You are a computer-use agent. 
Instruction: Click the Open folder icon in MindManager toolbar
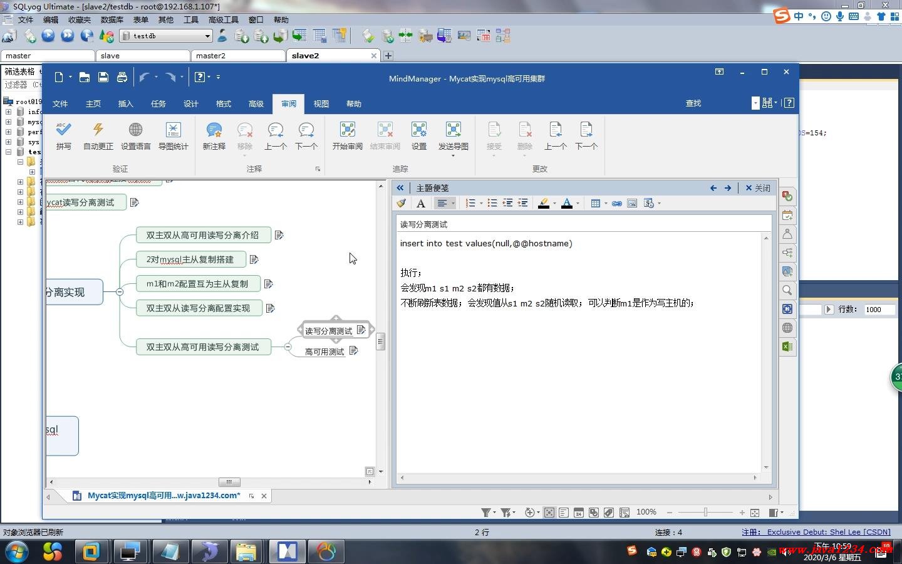point(85,77)
